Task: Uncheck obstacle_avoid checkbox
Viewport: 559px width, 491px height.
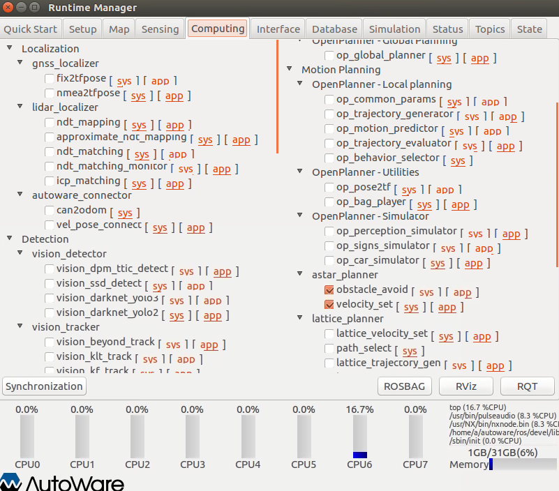Action: (x=329, y=289)
